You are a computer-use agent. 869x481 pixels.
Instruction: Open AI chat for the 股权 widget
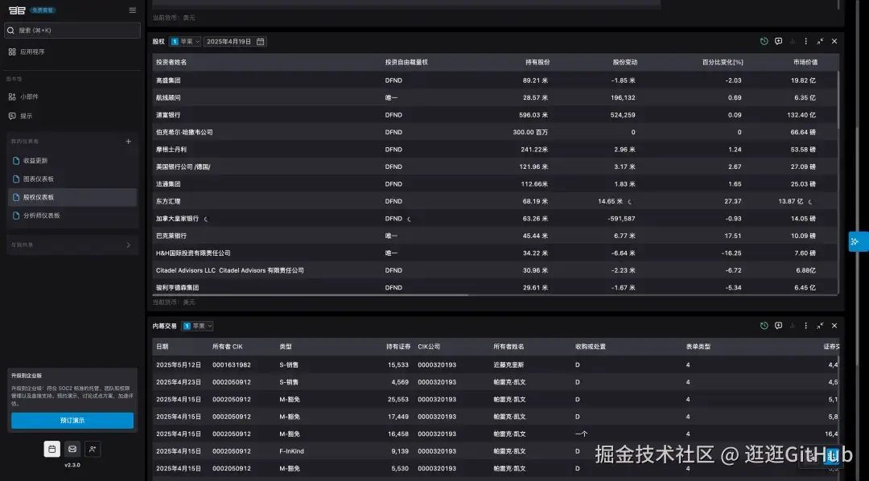click(x=779, y=41)
